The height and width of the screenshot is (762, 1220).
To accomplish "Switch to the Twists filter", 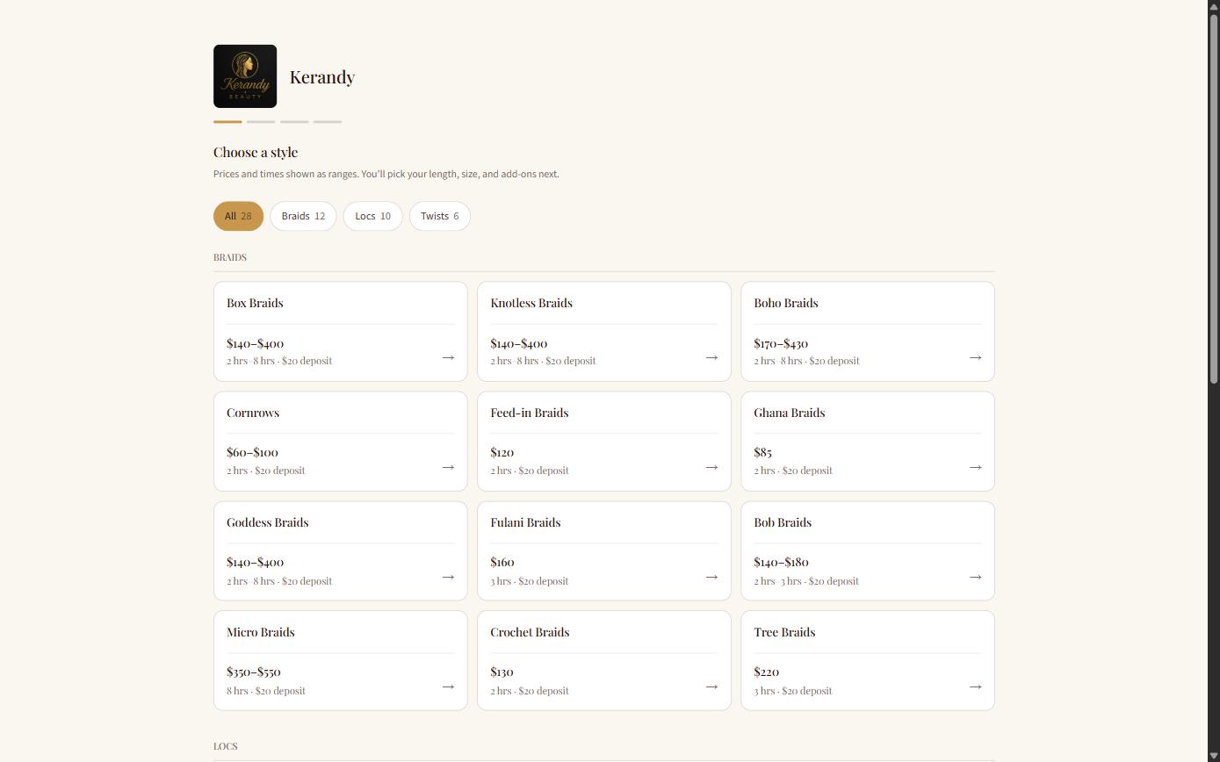I will tap(439, 216).
